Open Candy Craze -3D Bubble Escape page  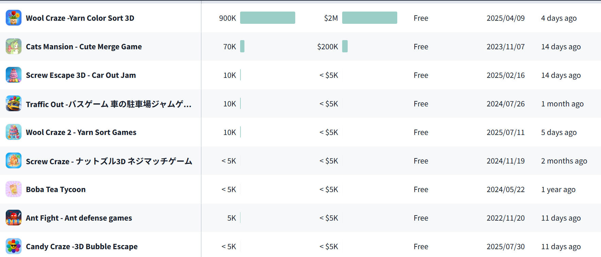(x=82, y=246)
